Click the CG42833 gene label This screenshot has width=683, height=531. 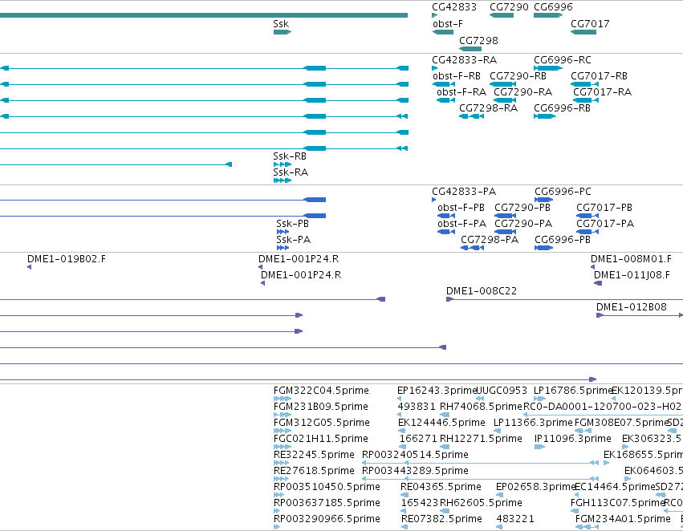click(454, 7)
